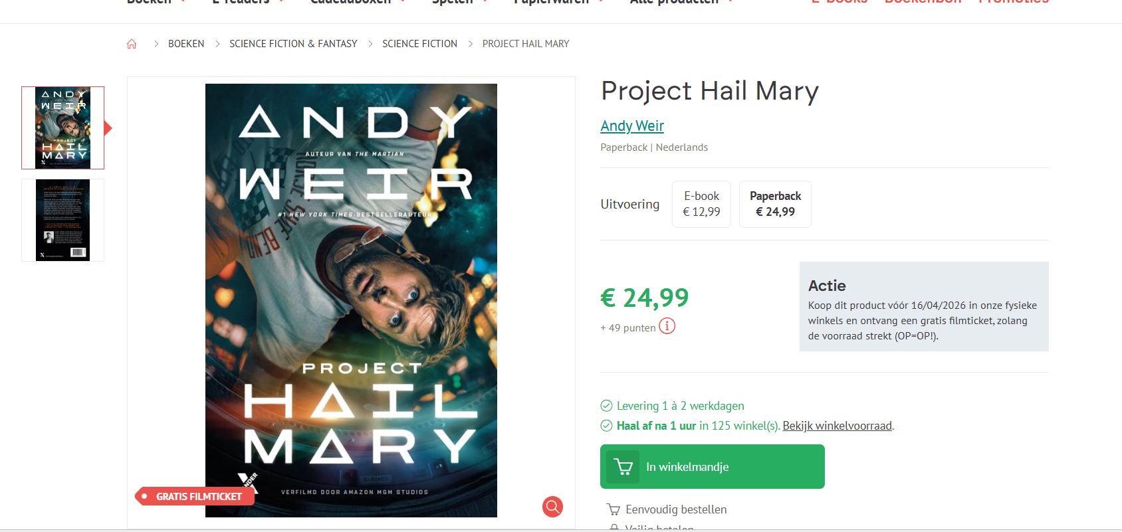The height and width of the screenshot is (532, 1122).
Task: Open the Spelen dropdown
Action: click(x=455, y=3)
